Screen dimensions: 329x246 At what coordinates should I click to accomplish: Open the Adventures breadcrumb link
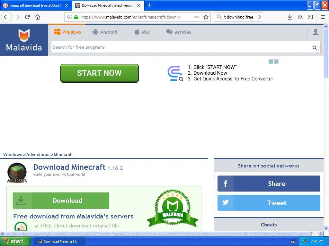point(38,154)
